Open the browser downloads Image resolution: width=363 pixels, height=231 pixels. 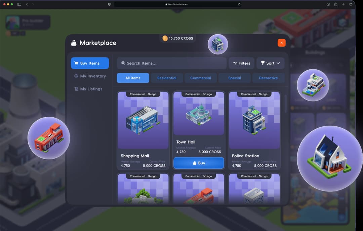[x=328, y=4]
